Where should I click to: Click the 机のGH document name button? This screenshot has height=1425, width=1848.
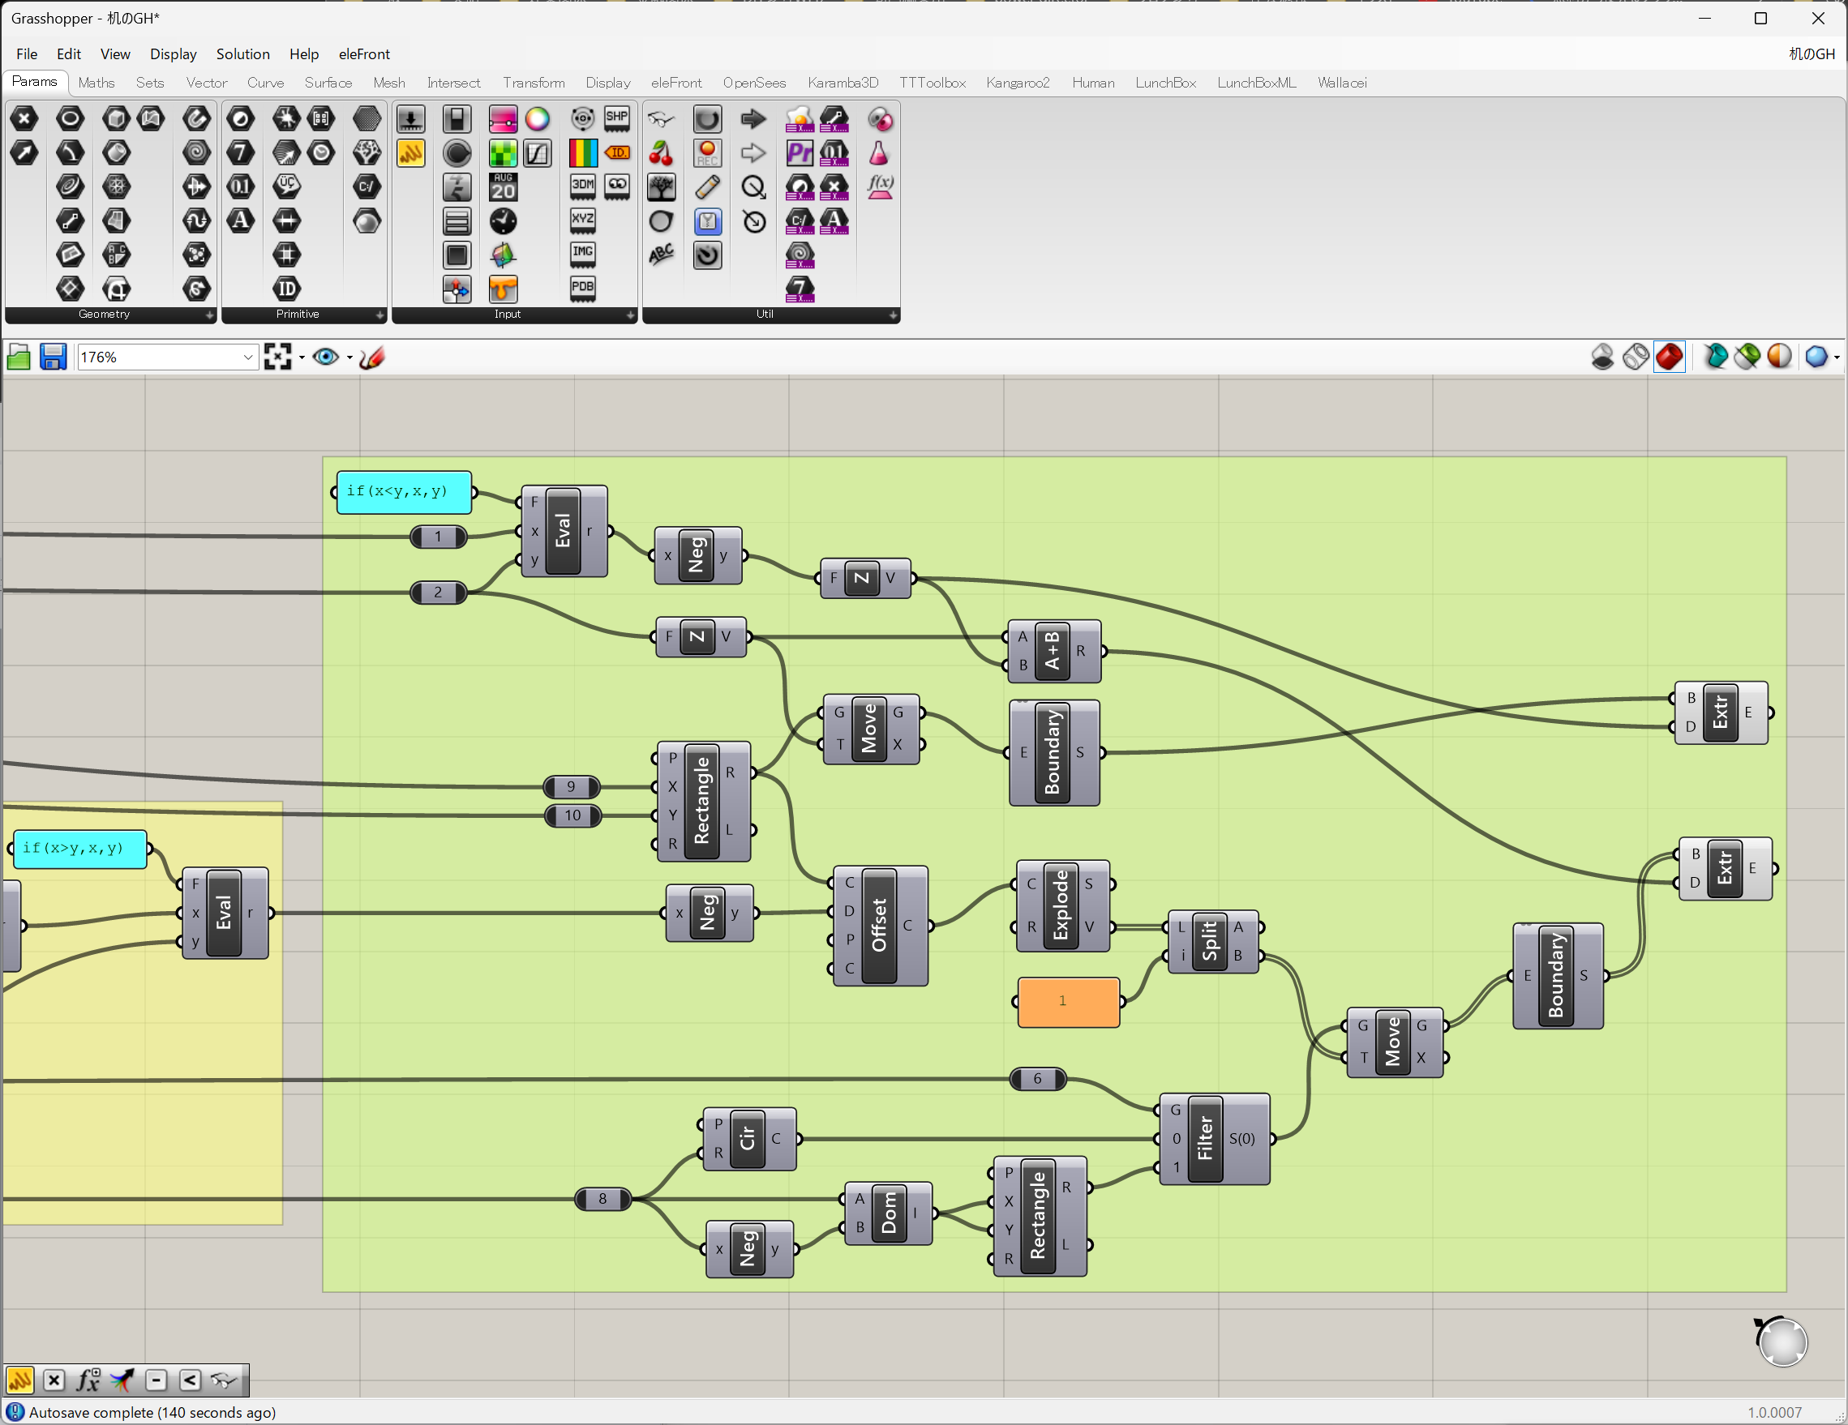(x=1812, y=54)
